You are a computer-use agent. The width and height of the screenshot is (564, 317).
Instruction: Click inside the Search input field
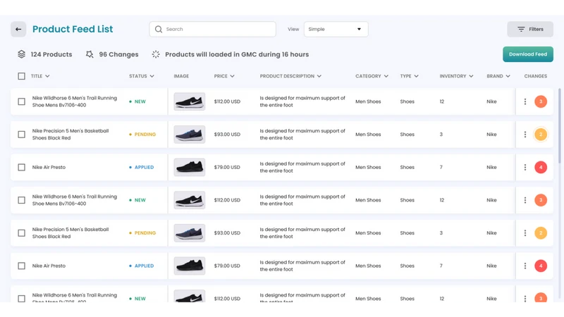tap(213, 29)
